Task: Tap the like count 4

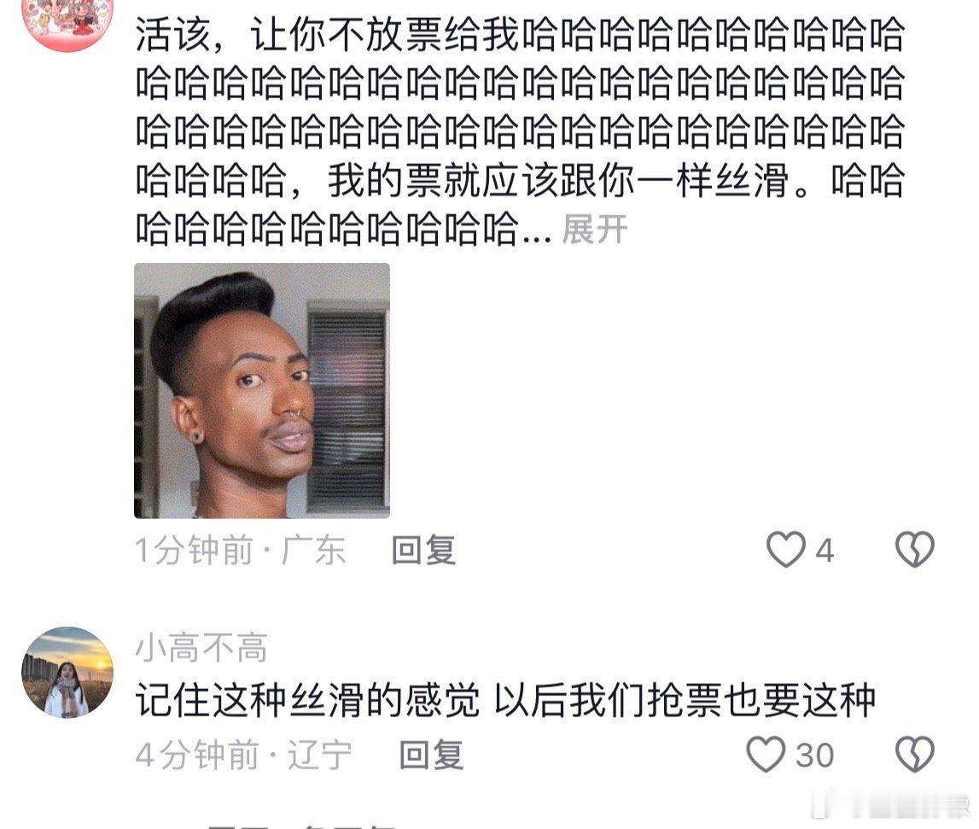Action: [825, 551]
